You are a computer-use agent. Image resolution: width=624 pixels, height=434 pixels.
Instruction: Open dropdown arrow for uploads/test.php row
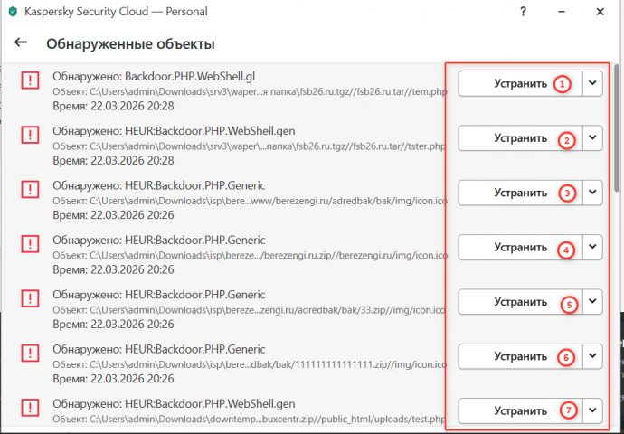point(592,410)
